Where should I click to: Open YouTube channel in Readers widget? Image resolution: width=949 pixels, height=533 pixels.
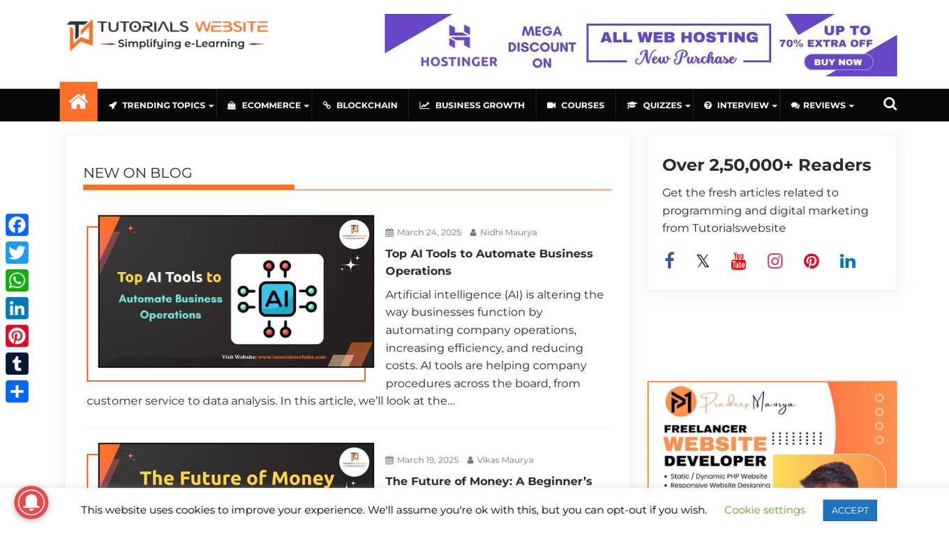(x=738, y=261)
